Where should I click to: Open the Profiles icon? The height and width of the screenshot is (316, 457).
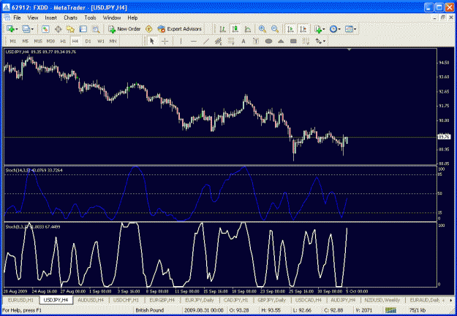pyautogui.click(x=26, y=29)
